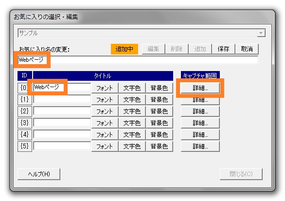Open フォント settings for row {0}
Image resolution: width=285 pixels, height=201 pixels.
(105, 88)
